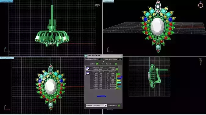Image resolution: width=206 pixels, height=115 pixels.
Task: Click the teal swatch for 2.35 X 2.35
Action: (x=119, y=86)
